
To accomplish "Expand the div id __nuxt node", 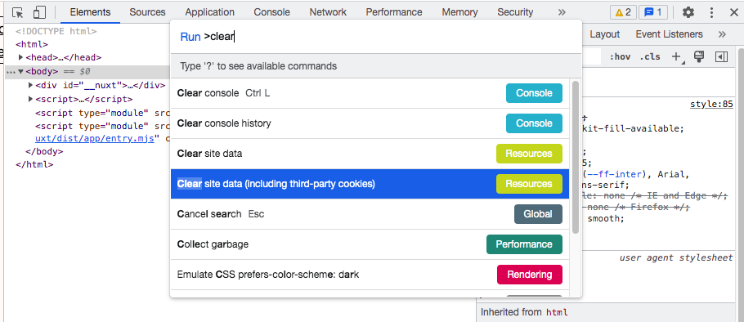I will pos(31,85).
